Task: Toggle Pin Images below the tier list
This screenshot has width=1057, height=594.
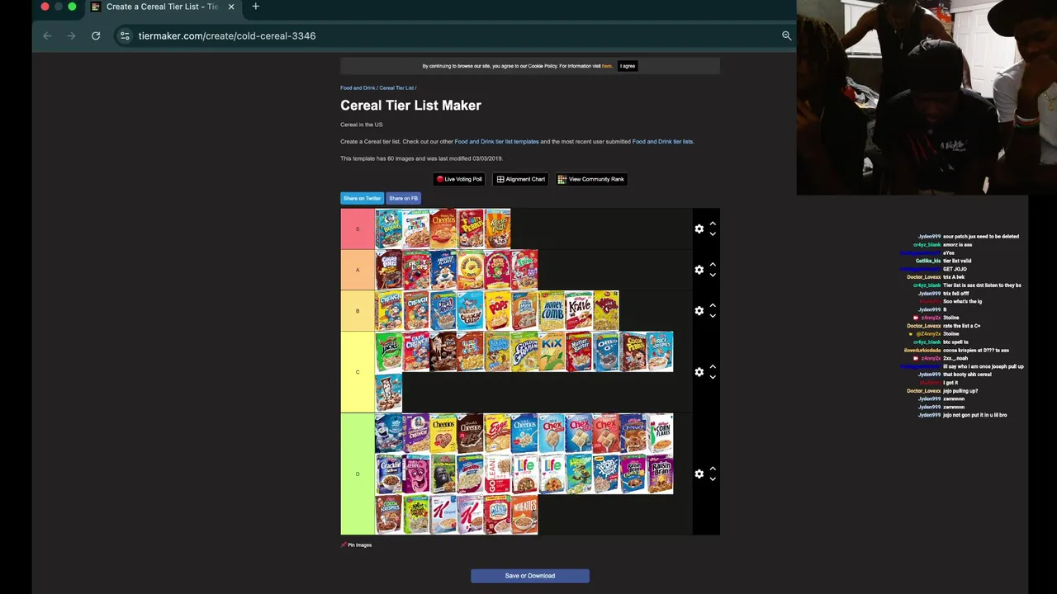Action: (356, 544)
